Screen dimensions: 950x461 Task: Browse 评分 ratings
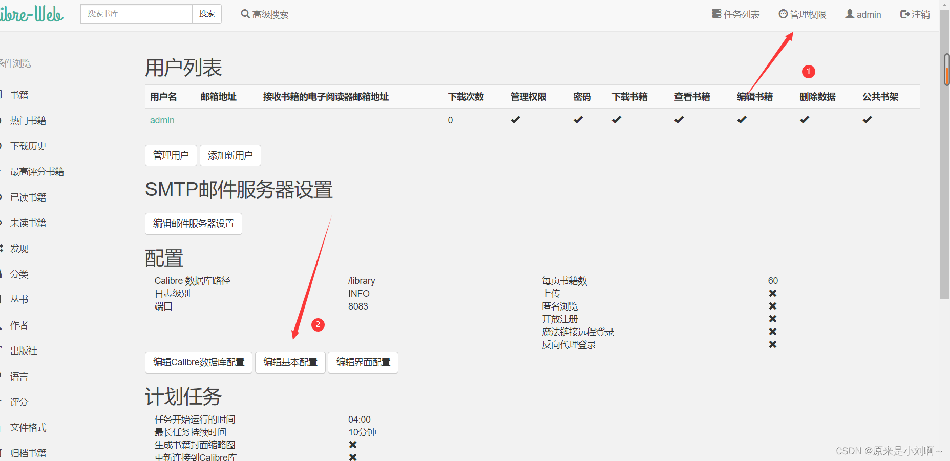[19, 402]
